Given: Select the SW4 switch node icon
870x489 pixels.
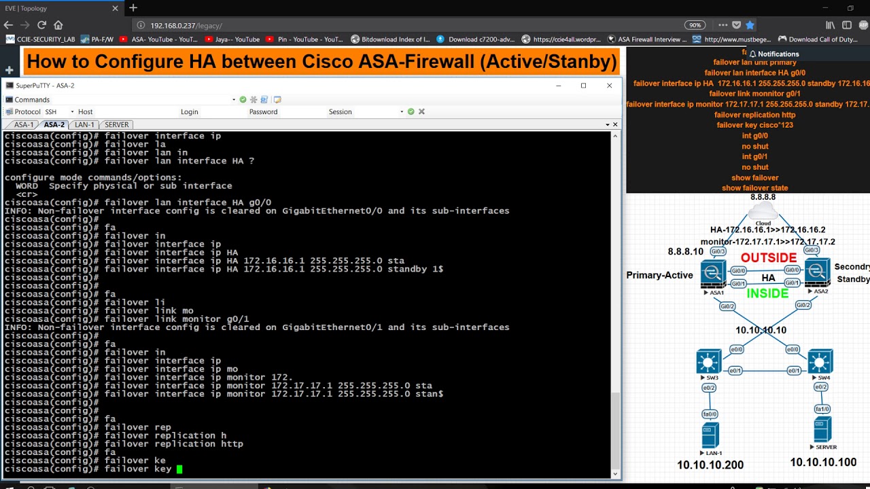Looking at the screenshot, I should coord(820,361).
